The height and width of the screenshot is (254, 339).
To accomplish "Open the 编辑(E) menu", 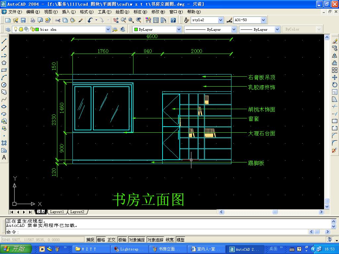I will [x=33, y=12].
